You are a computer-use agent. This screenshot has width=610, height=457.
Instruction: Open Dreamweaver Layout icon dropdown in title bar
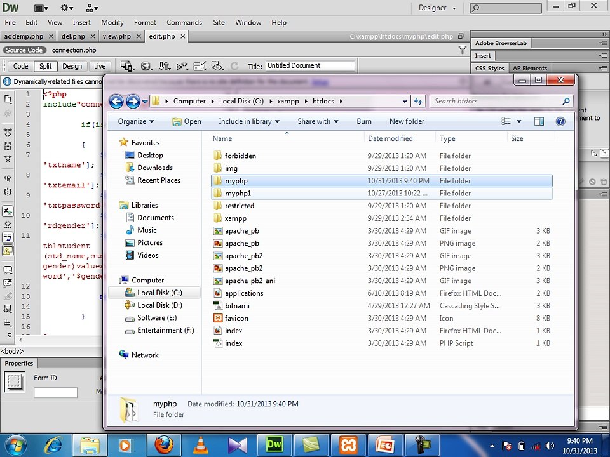[x=41, y=8]
